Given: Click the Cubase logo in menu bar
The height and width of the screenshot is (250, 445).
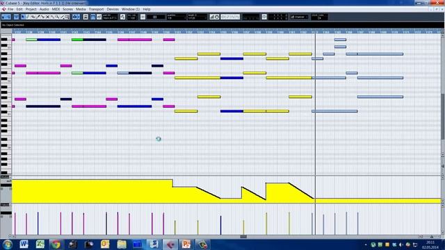Looking at the screenshot, I should tap(3, 9).
